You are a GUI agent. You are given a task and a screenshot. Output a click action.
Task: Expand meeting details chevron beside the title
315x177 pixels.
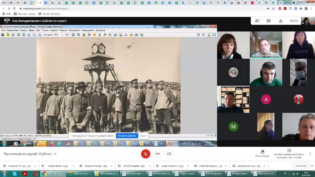point(55,154)
